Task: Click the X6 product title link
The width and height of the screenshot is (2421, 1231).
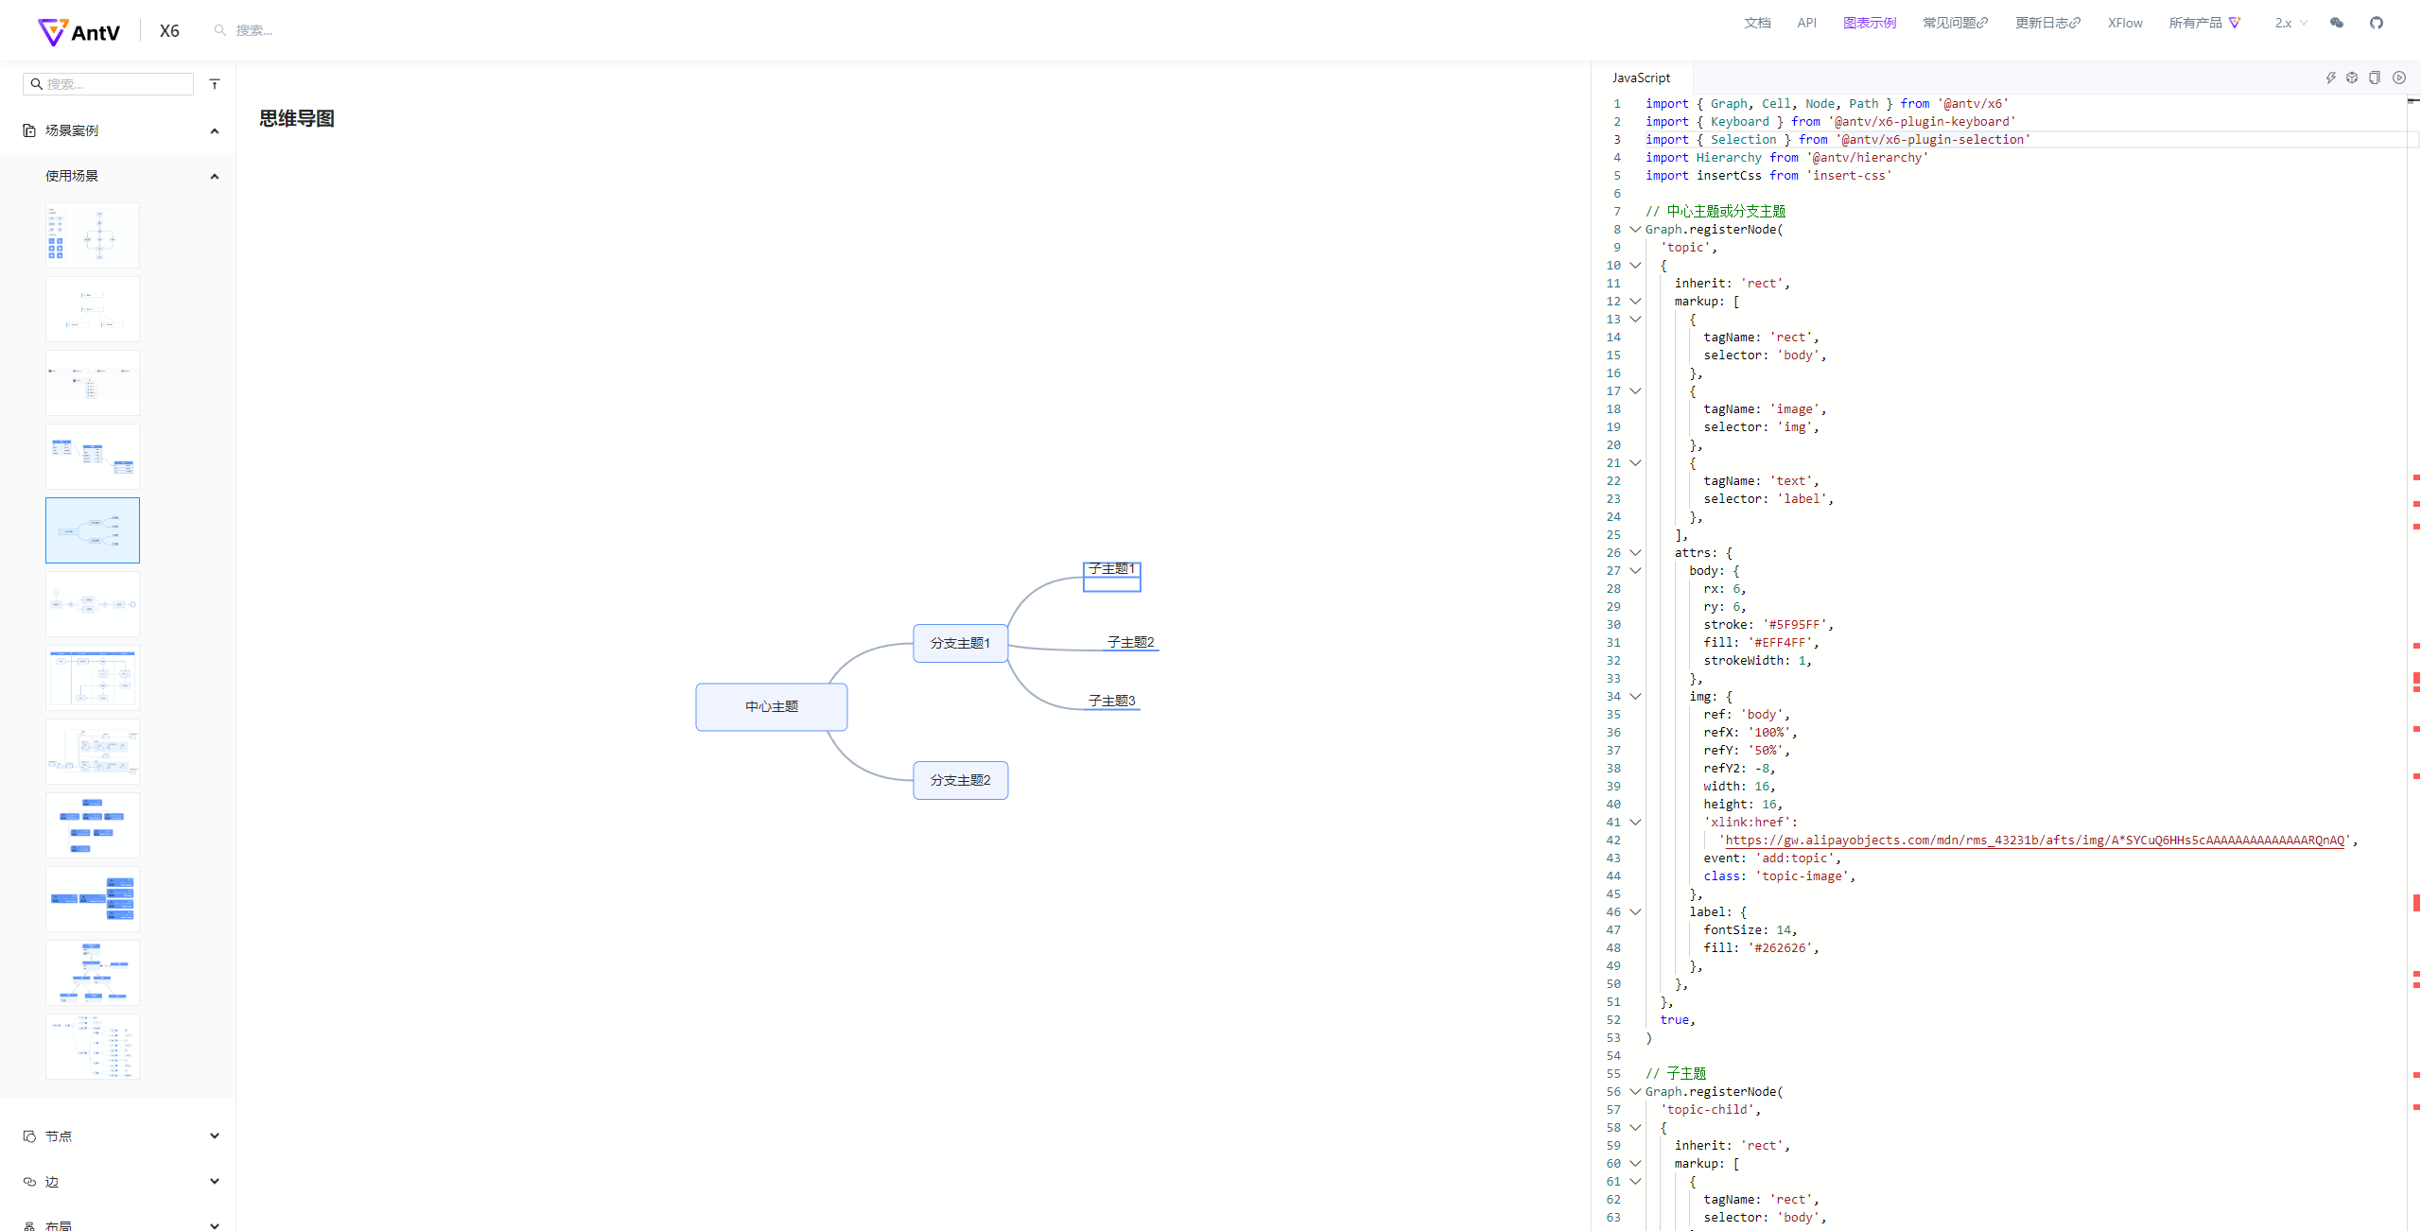Action: (x=169, y=31)
